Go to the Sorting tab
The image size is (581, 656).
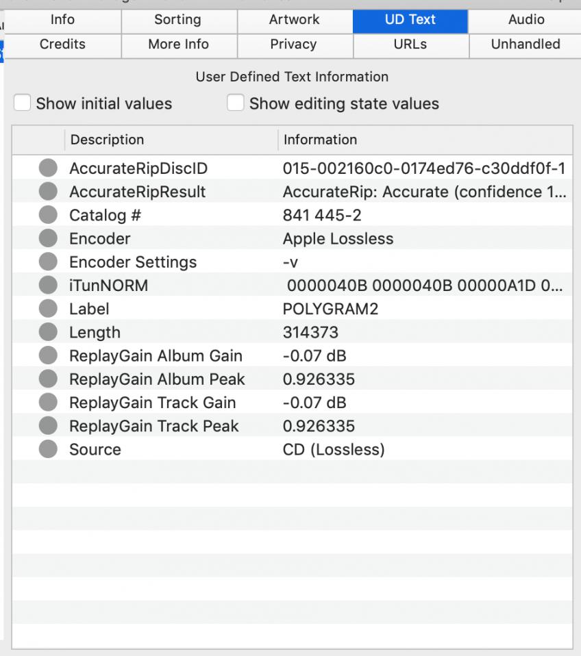(x=178, y=20)
